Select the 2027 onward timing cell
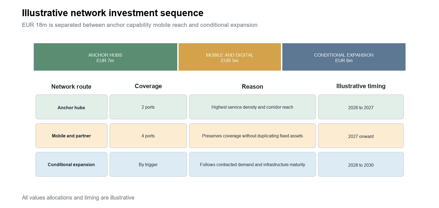The width and height of the screenshot is (439, 208). point(361,136)
